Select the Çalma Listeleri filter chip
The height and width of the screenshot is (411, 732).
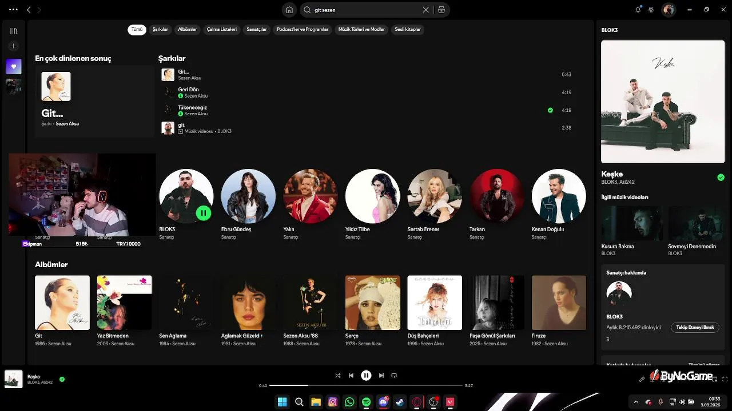click(222, 29)
